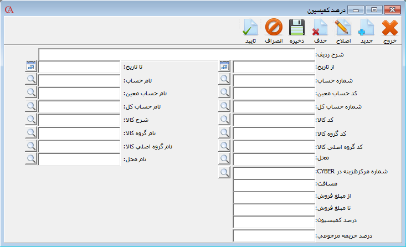Confirm with the تایید checkmark icon
The image size is (406, 247).
pos(250,28)
